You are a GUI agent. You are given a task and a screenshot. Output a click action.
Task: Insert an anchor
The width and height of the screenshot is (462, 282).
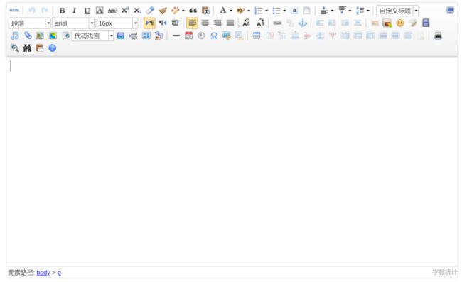(x=303, y=23)
